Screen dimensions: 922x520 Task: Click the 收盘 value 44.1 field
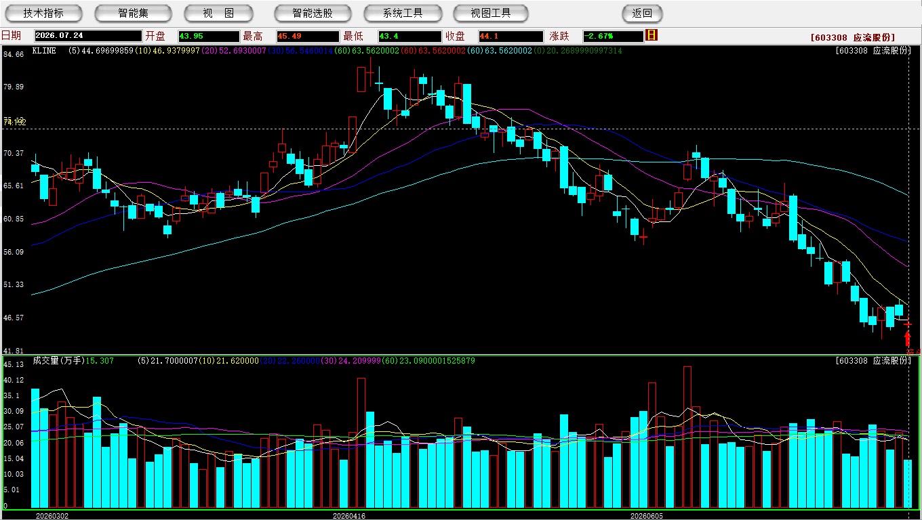pyautogui.click(x=510, y=36)
